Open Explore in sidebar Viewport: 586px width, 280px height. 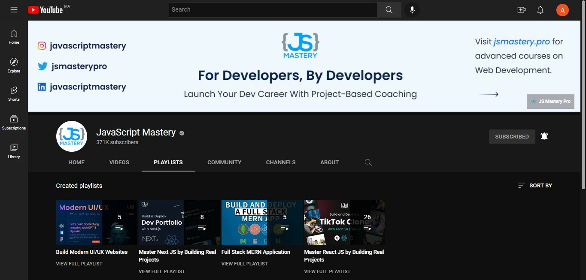coord(14,65)
